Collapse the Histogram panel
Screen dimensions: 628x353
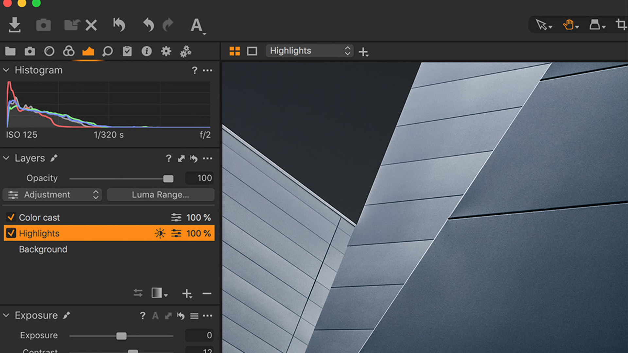pos(6,70)
